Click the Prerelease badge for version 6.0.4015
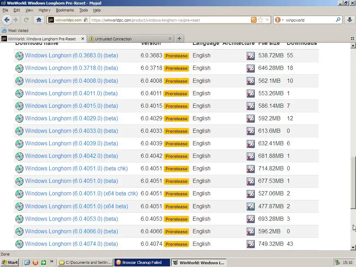The height and width of the screenshot is (267, 356). point(176,106)
